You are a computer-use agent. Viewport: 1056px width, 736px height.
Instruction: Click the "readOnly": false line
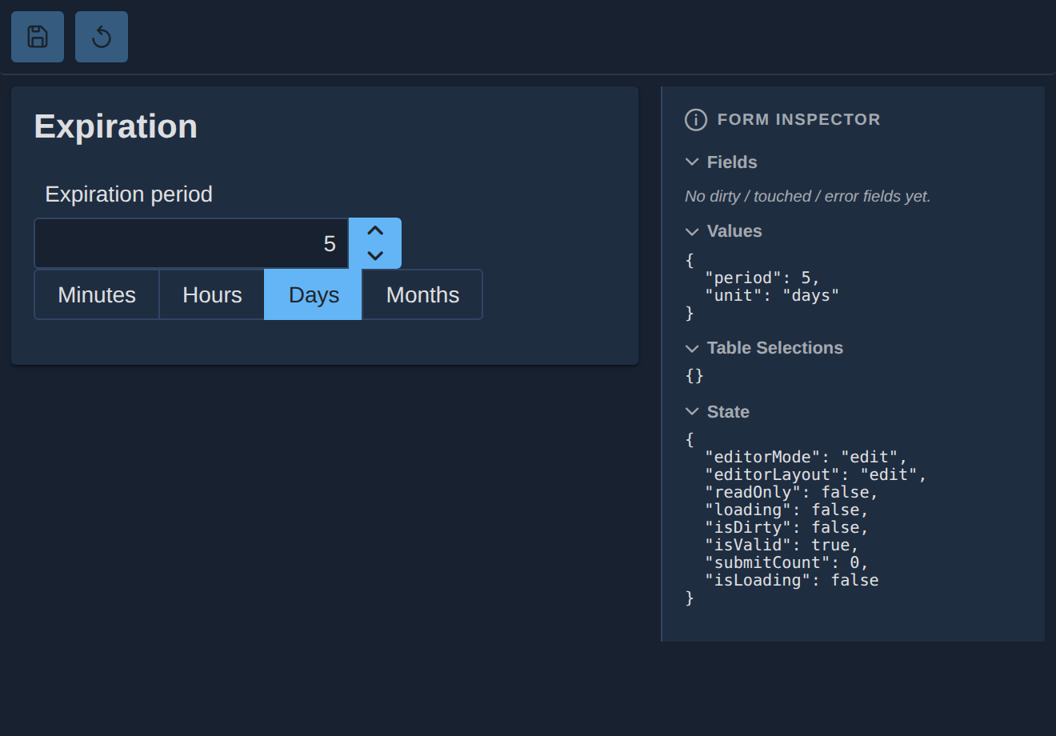[x=791, y=492]
